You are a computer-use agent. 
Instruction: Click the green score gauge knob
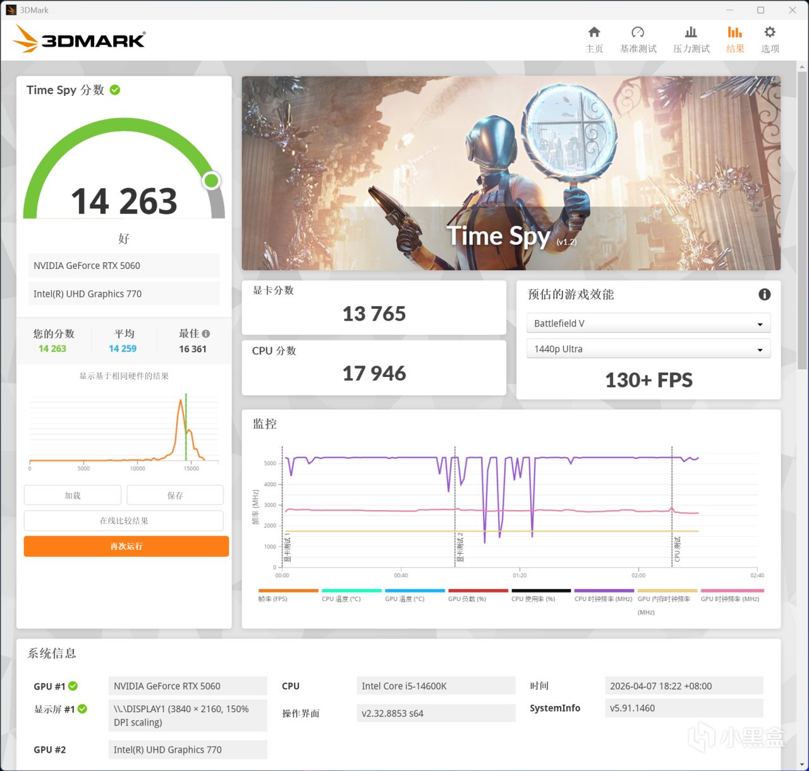click(x=212, y=181)
